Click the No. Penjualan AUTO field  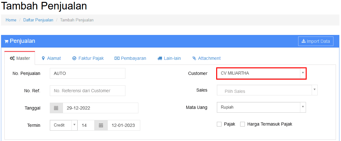pos(88,73)
